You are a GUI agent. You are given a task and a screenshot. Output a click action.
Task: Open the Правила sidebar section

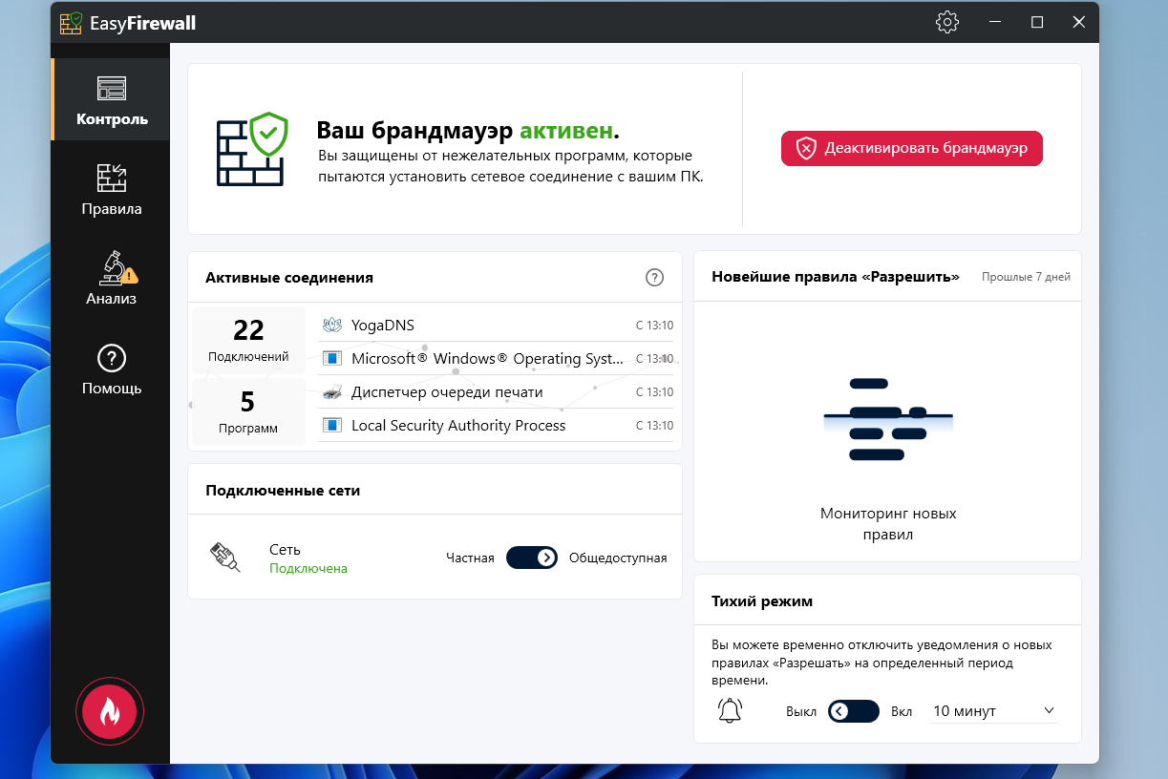tap(111, 189)
